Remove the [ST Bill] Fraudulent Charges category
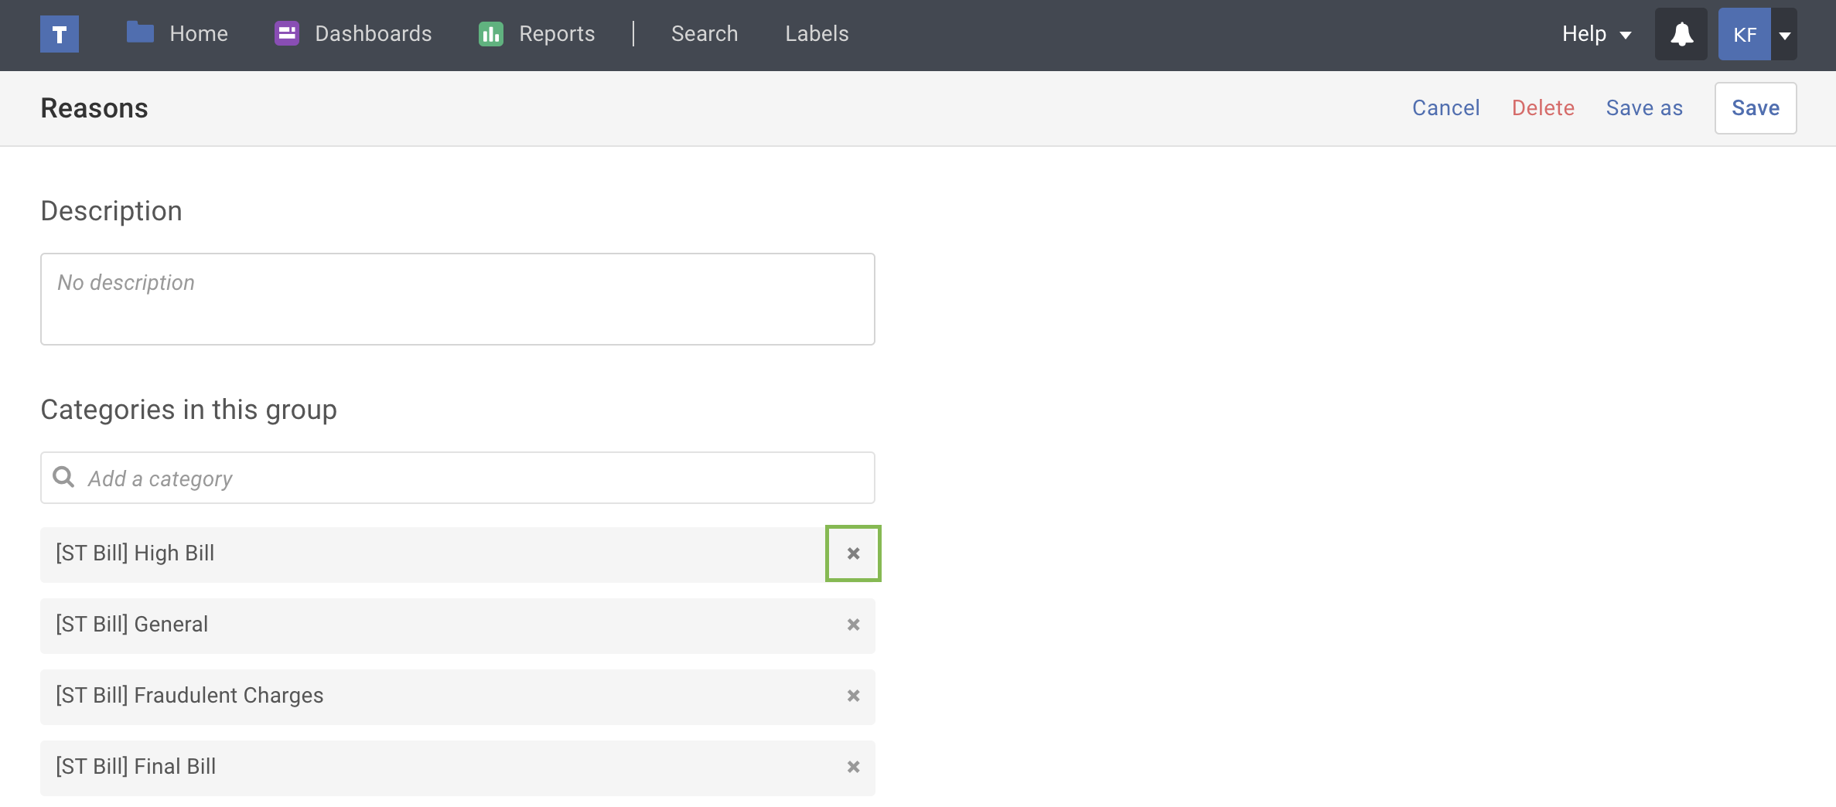1836x807 pixels. (853, 696)
